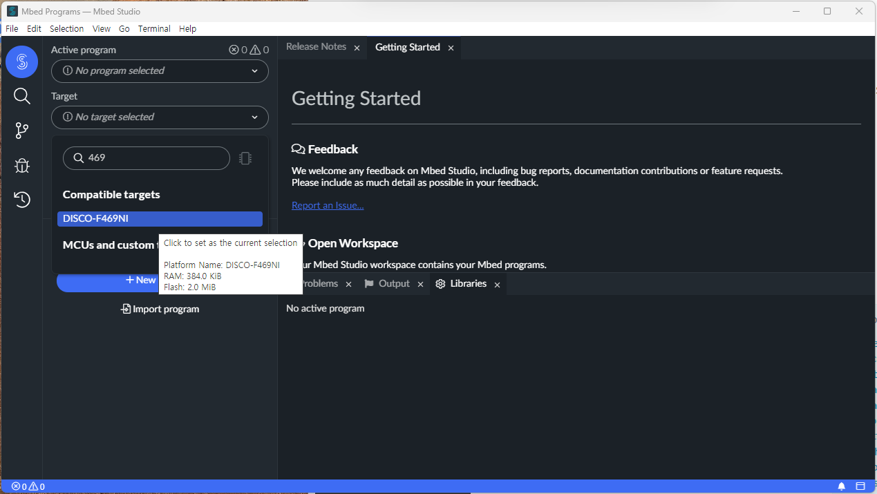The image size is (877, 494).
Task: Close the Libraries panel tab
Action: click(x=497, y=285)
